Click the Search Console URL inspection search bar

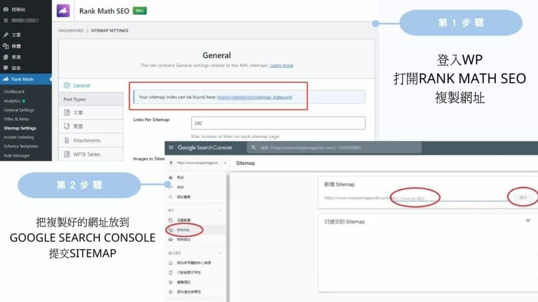334,147
